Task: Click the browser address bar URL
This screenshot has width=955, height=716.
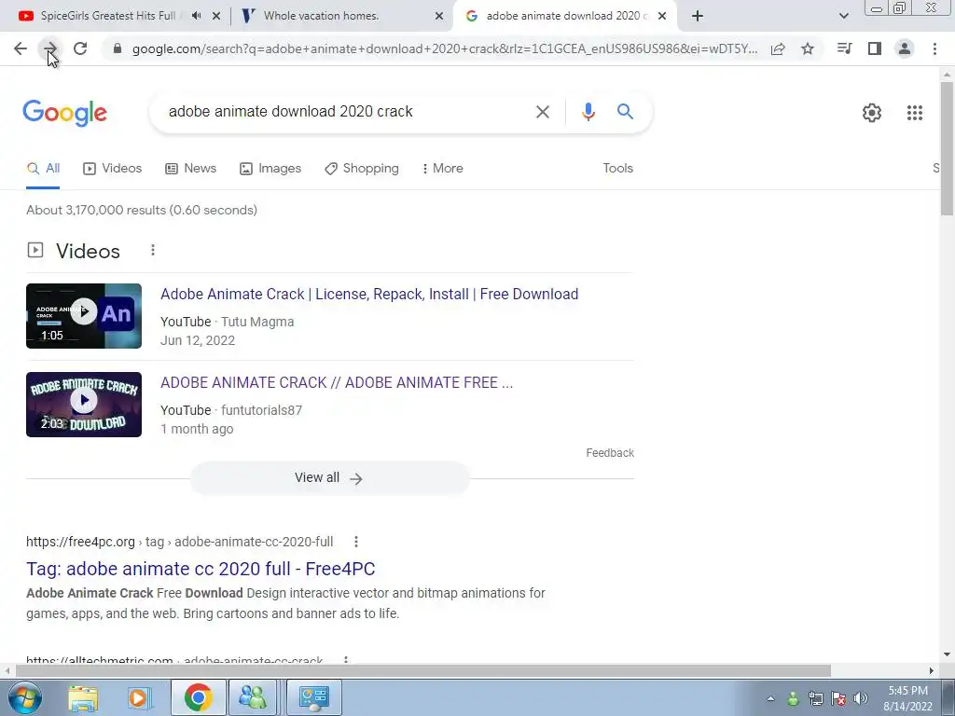Action: 445,48
